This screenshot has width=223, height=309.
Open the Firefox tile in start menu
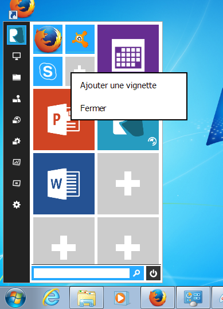[x=48, y=39]
